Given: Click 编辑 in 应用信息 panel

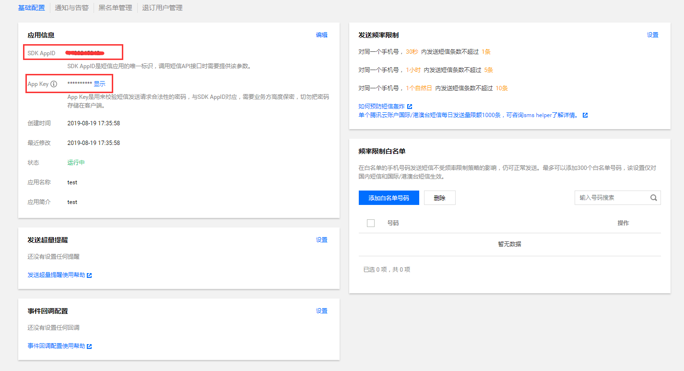Looking at the screenshot, I should tap(321, 35).
